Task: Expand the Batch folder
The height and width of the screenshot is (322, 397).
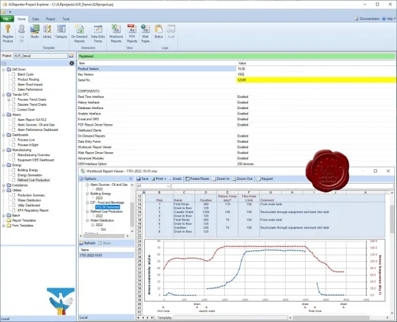Action: (x=4, y=216)
